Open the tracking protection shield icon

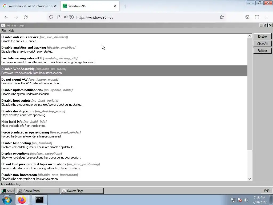coord(51,17)
